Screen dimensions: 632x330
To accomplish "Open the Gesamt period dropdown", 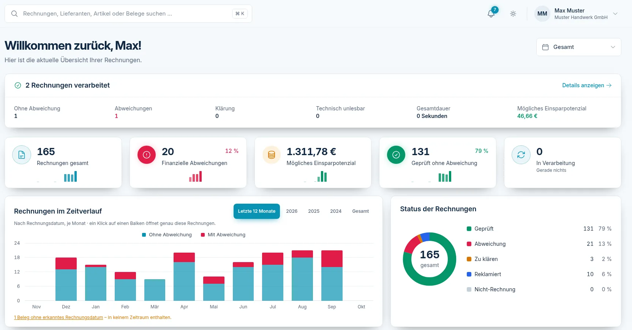I will 578,47.
